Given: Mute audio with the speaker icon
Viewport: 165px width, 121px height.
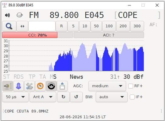Looking at the screenshot, I should (x=7, y=15).
